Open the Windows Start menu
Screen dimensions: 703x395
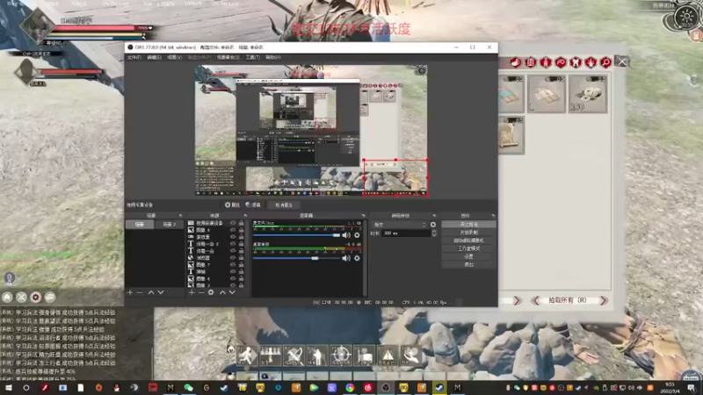(x=8, y=388)
